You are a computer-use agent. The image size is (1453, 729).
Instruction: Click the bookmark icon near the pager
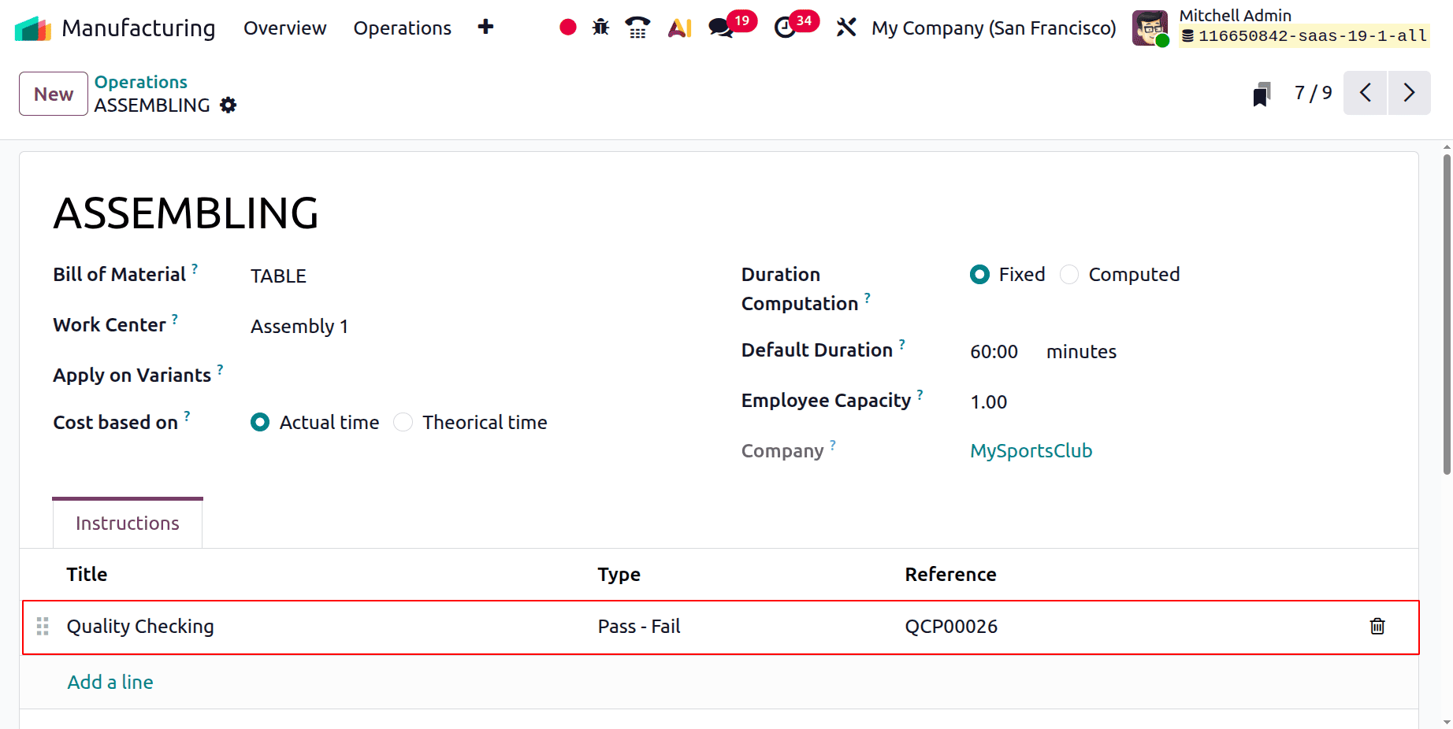click(x=1262, y=94)
